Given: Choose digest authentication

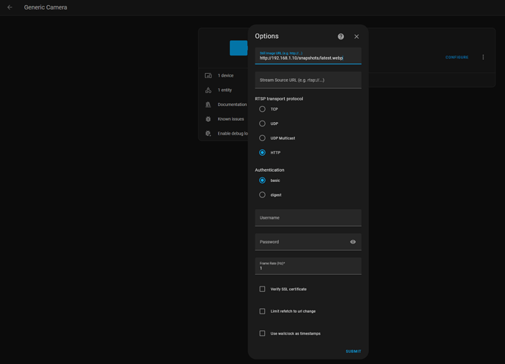Looking at the screenshot, I should coord(263,195).
